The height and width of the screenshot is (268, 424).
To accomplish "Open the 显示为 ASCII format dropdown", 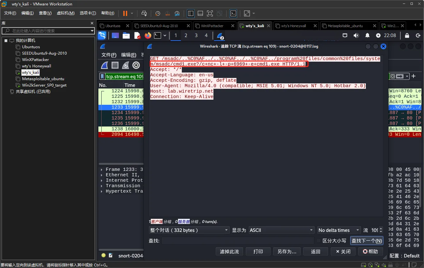I will (282, 230).
